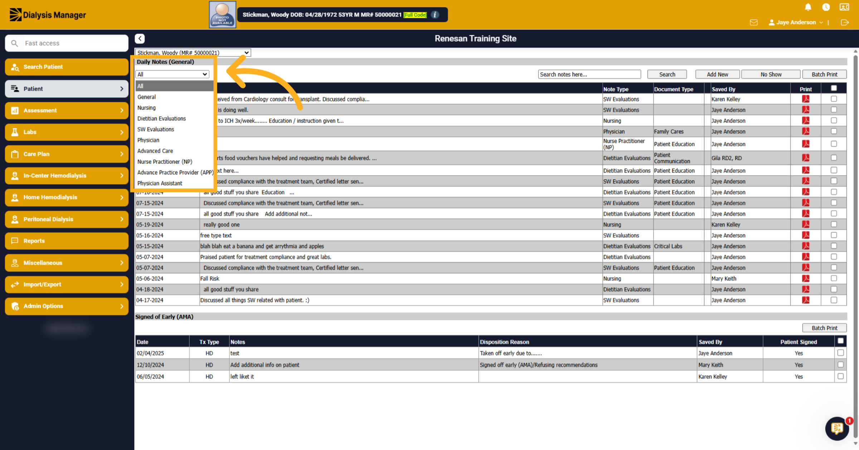Open PDF icon for Fall Risk note
The height and width of the screenshot is (450, 859).
coord(806,279)
